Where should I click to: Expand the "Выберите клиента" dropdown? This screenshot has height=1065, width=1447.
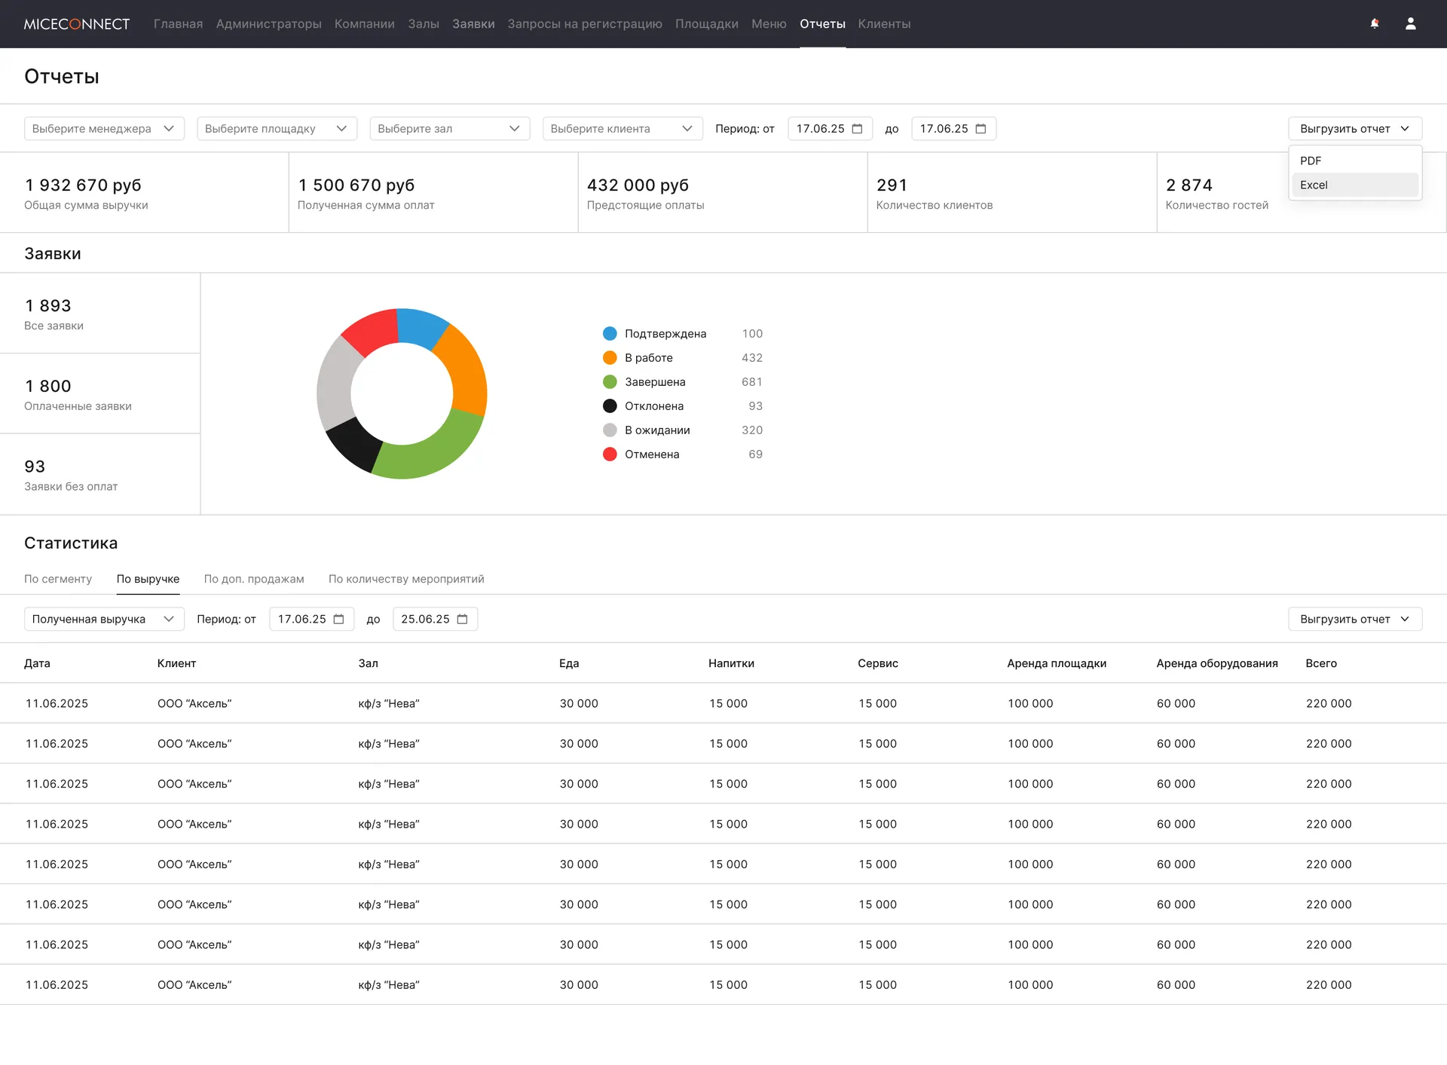623,129
